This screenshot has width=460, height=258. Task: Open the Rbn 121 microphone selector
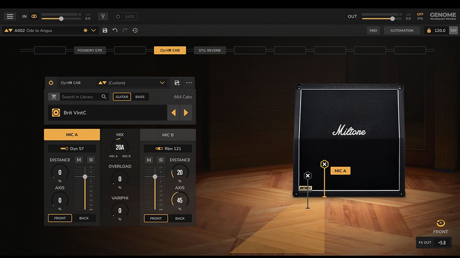click(x=168, y=148)
